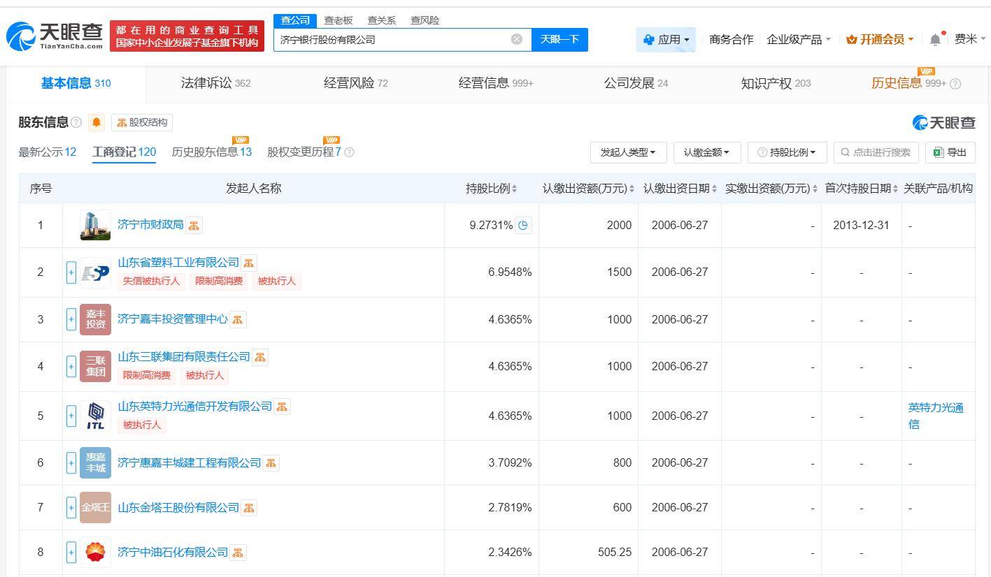The image size is (991, 577).
Task: Click ITL company logo
Action: pos(95,416)
